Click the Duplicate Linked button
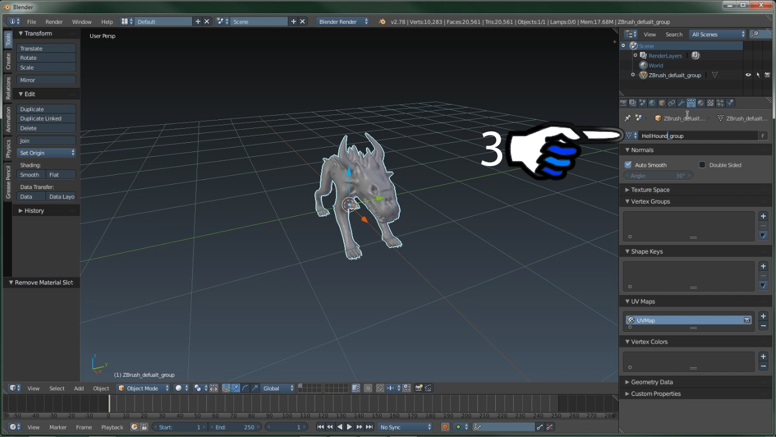 [46, 118]
